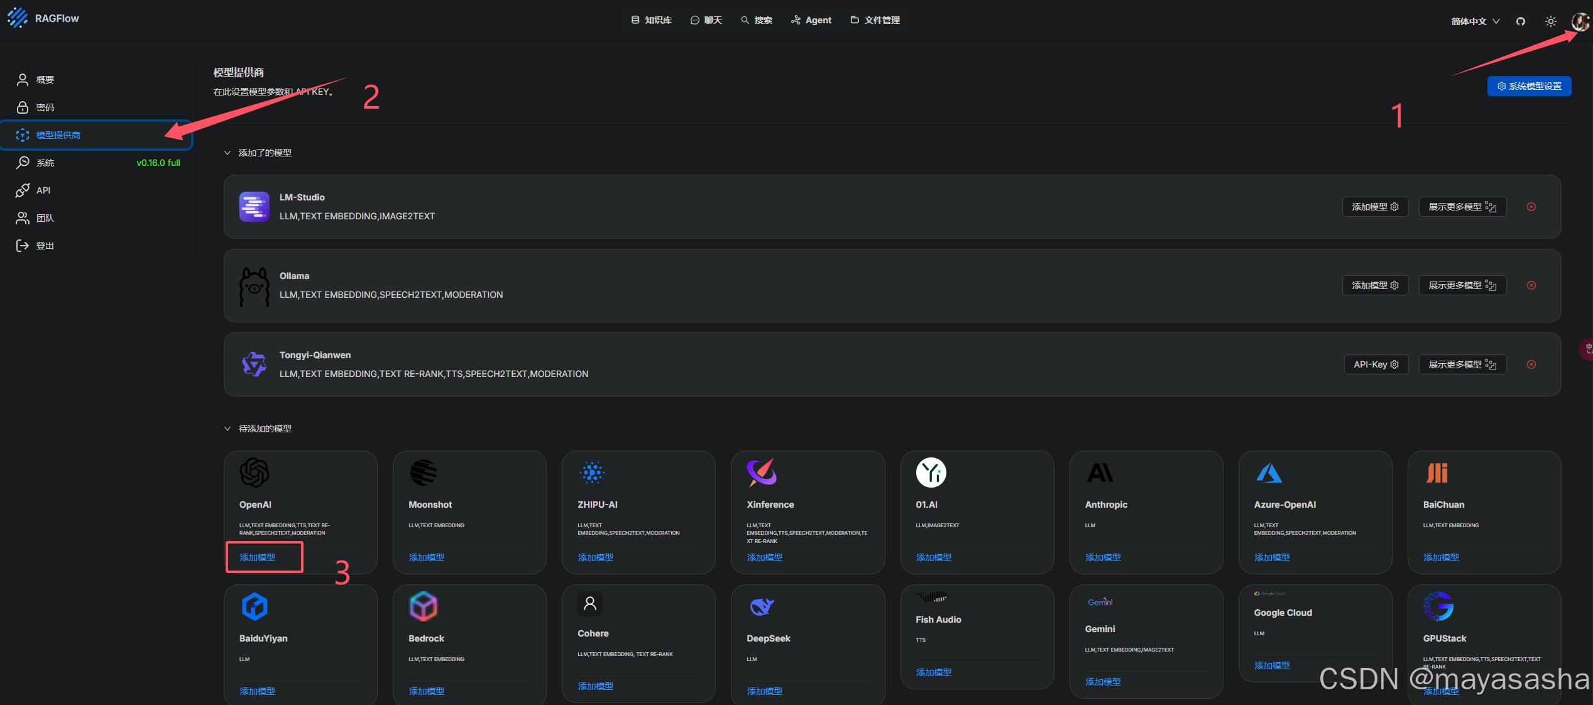Click the Xinference logo icon
Image resolution: width=1593 pixels, height=705 pixels.
coord(762,473)
